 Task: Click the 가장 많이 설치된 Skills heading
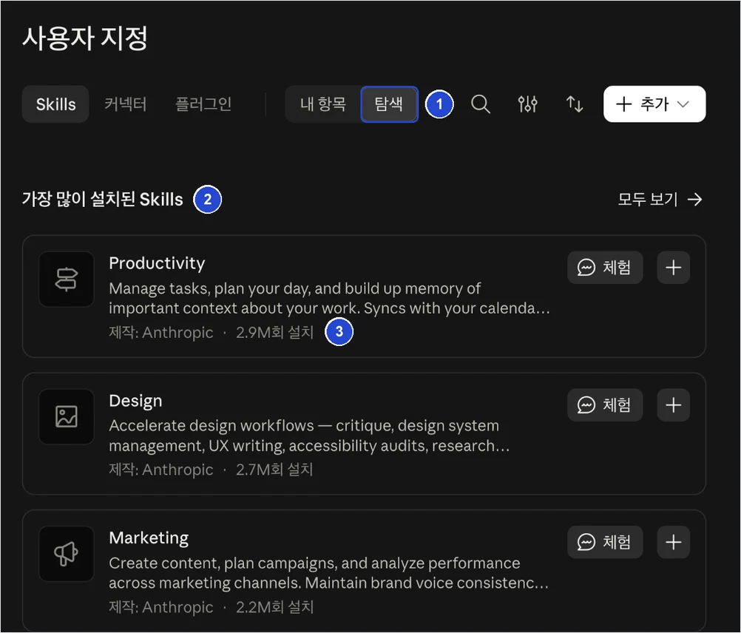click(103, 200)
